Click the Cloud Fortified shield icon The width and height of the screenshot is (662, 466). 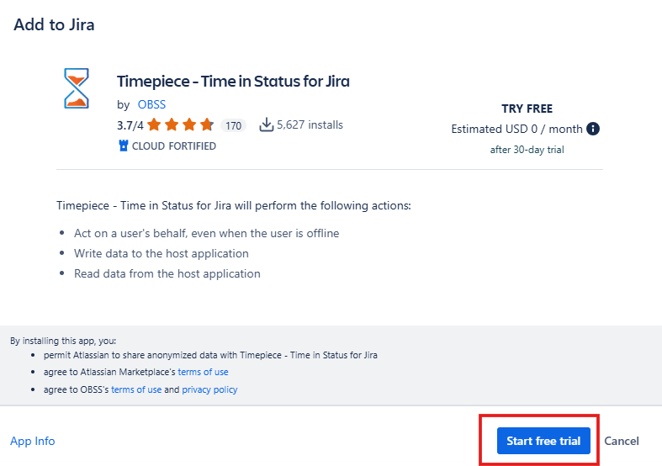point(123,146)
